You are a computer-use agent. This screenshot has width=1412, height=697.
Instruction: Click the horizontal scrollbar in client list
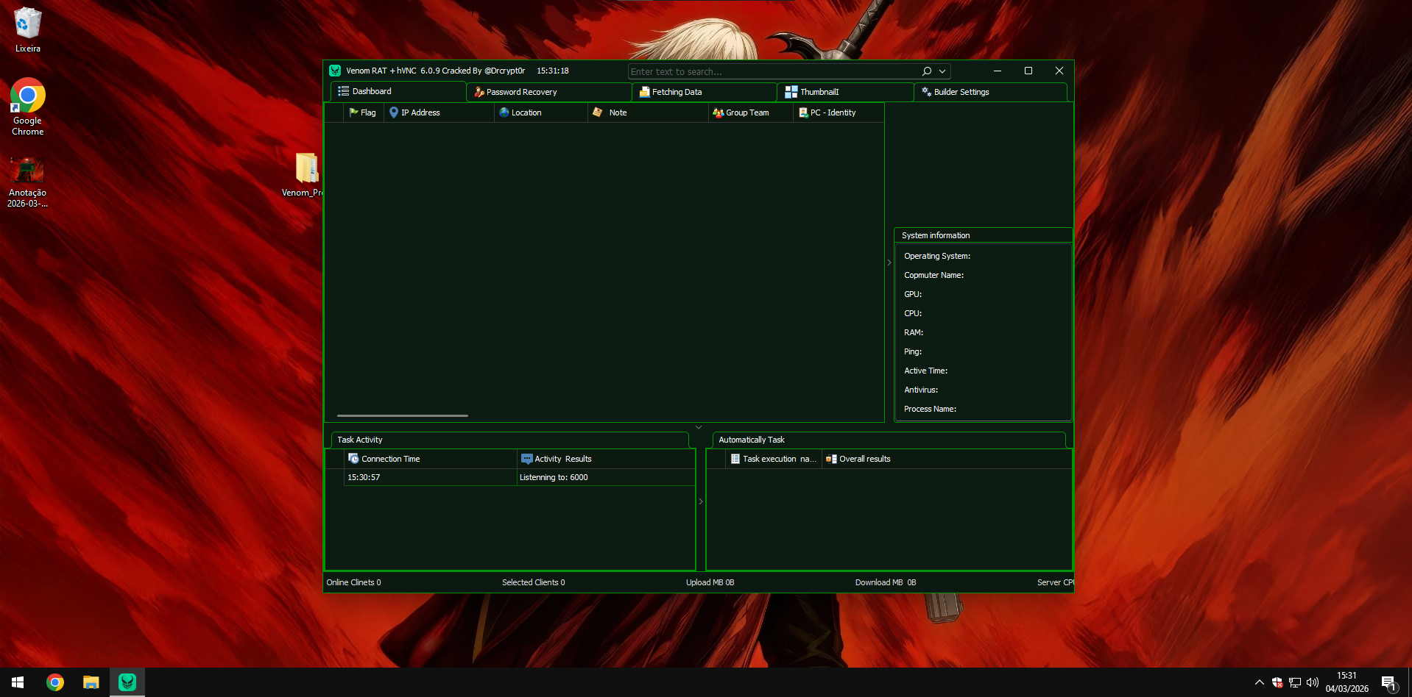click(402, 415)
